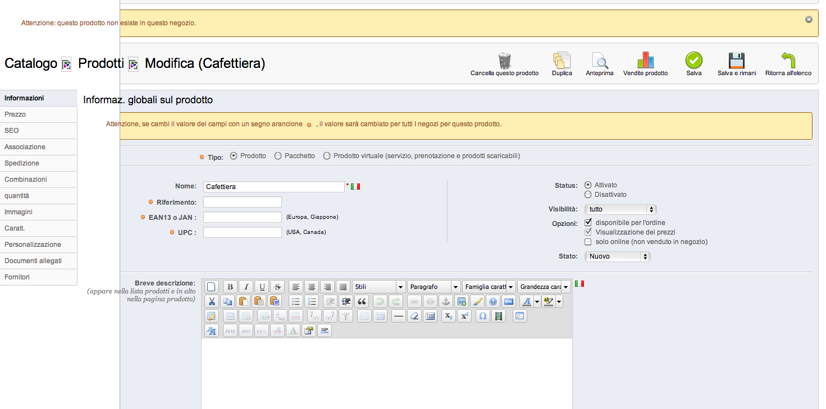This screenshot has width=826, height=409.
Task: Open the SEO tab
Action: tap(38, 131)
